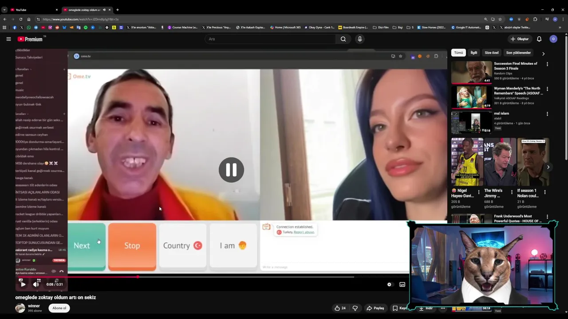Open options for Frank Underwood's Quotes video
The width and height of the screenshot is (568, 319).
(x=547, y=217)
